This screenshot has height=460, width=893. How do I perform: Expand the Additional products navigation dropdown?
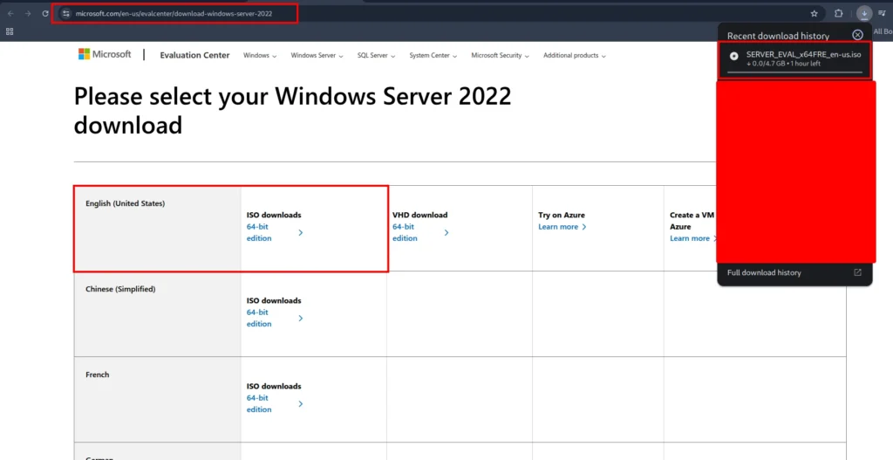(x=574, y=55)
